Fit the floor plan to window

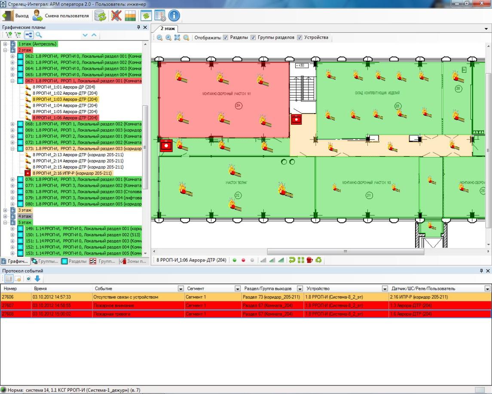(x=177, y=37)
